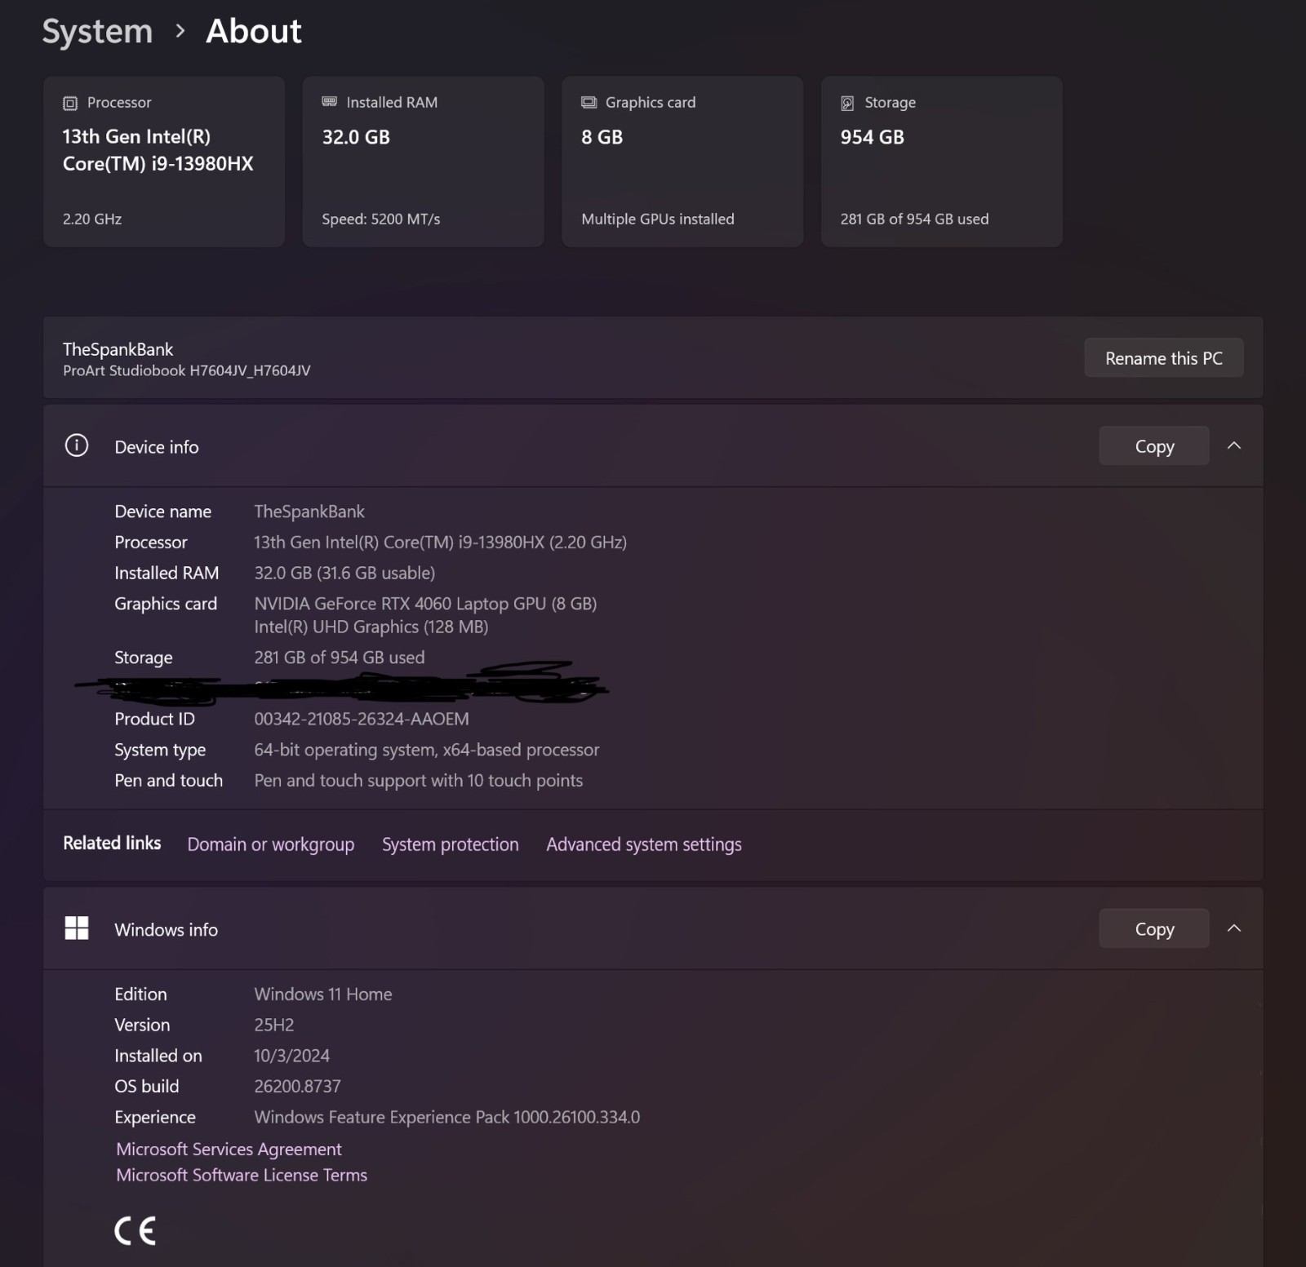Click product ID 00342-21085-26324-AAOEM
1306x1267 pixels.
click(x=362, y=719)
